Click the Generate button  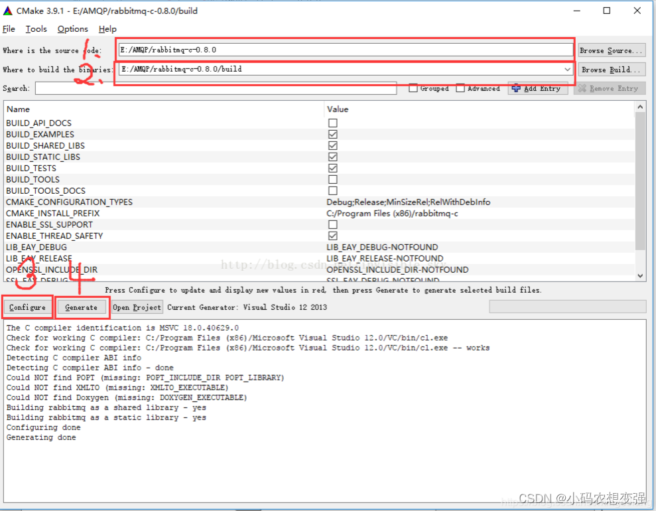point(82,307)
